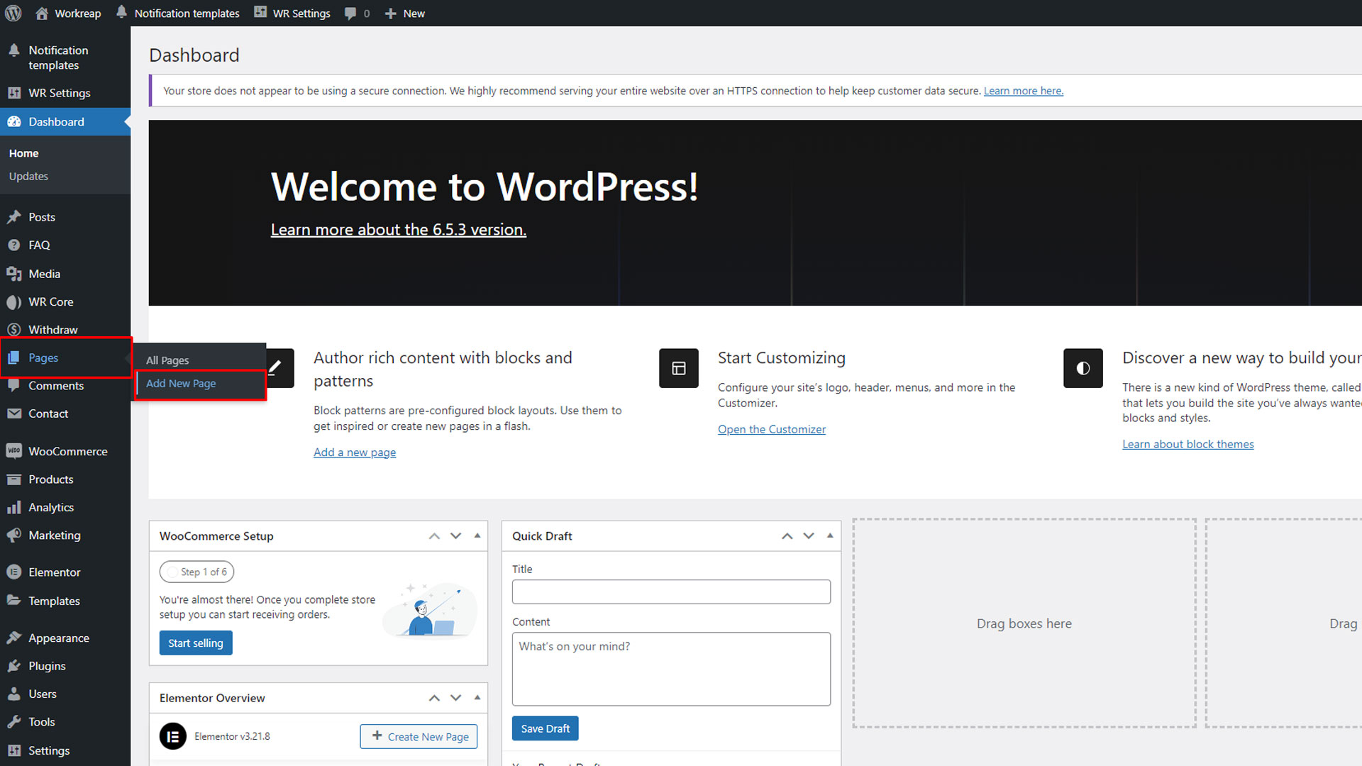Viewport: 1362px width, 766px height.
Task: Open Media library in the sidebar
Action: click(x=44, y=274)
